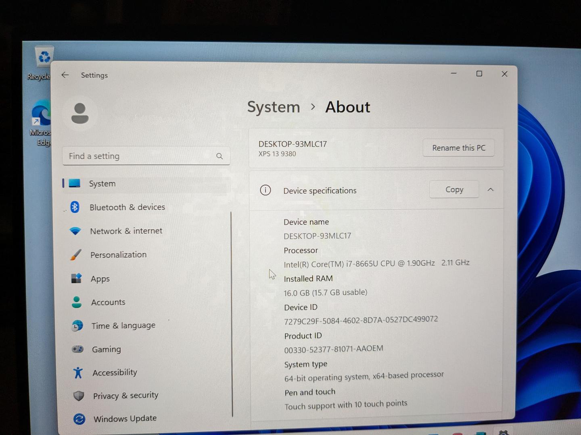Copy the device specifications
581x435 pixels.
pyautogui.click(x=454, y=189)
